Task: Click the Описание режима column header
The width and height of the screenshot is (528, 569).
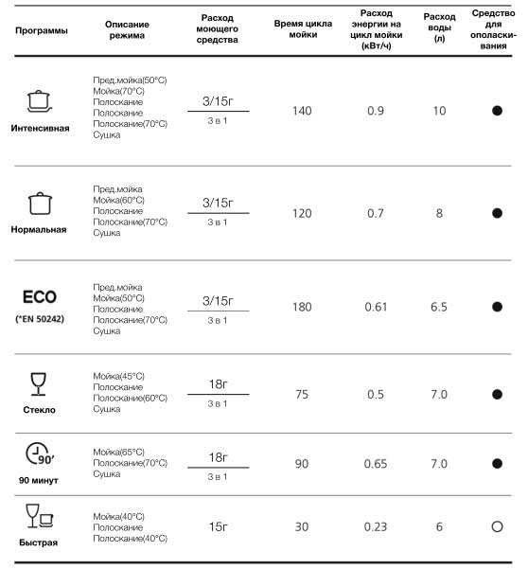Action: pyautogui.click(x=127, y=29)
